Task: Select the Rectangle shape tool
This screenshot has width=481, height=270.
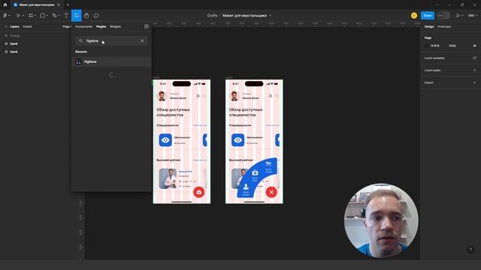Action: 43,15
